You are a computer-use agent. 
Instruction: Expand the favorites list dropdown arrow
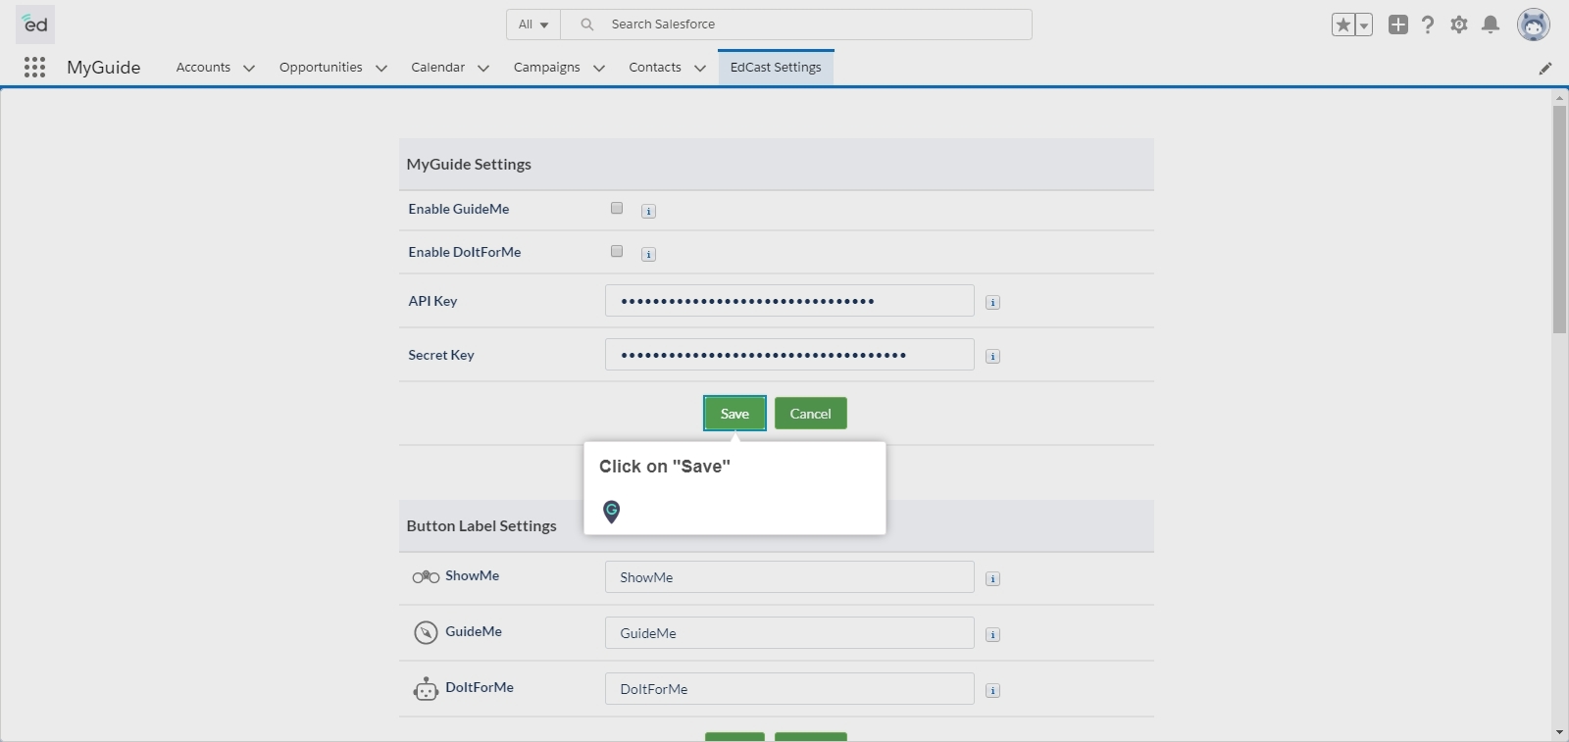(1364, 25)
